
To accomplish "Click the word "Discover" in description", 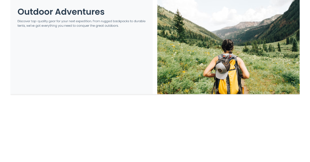I will pos(24,21).
